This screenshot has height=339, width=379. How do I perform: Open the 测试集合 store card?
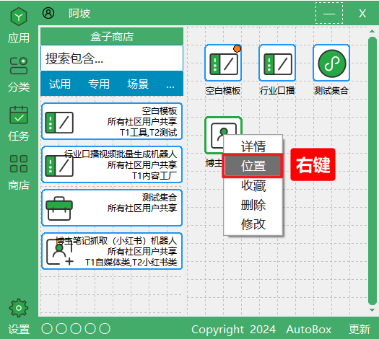[112, 208]
